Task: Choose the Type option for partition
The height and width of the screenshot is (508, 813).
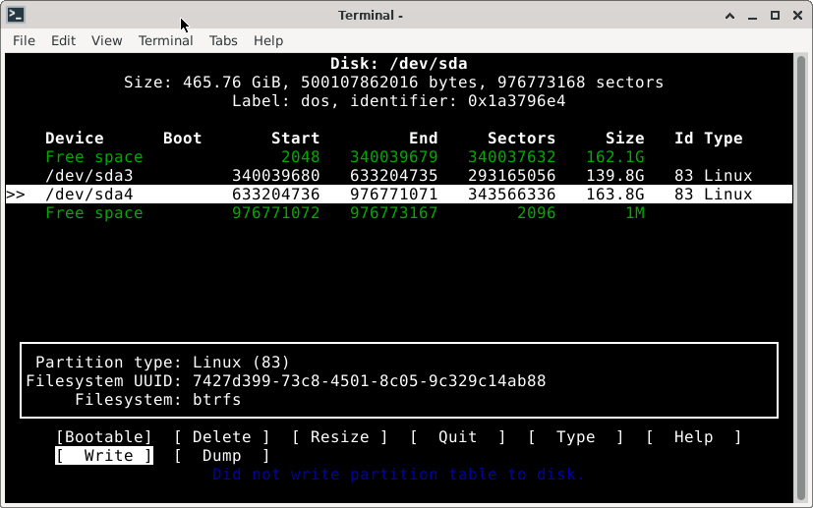Action: [575, 437]
